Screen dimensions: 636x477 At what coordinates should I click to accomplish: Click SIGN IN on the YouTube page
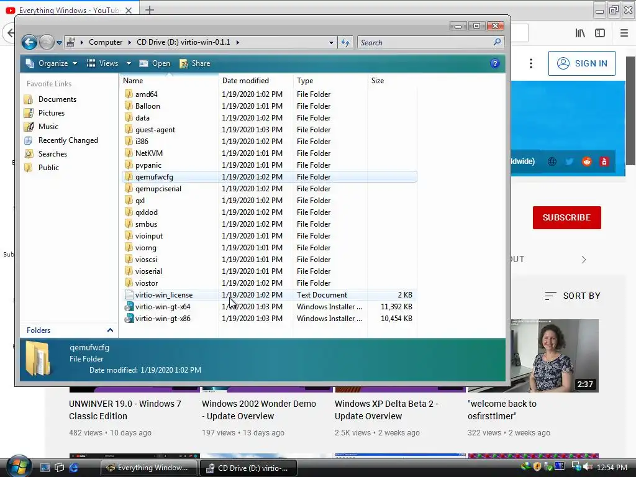tap(581, 63)
